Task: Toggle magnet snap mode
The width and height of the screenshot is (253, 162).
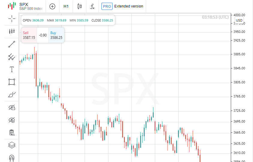Action: (x=12, y=158)
